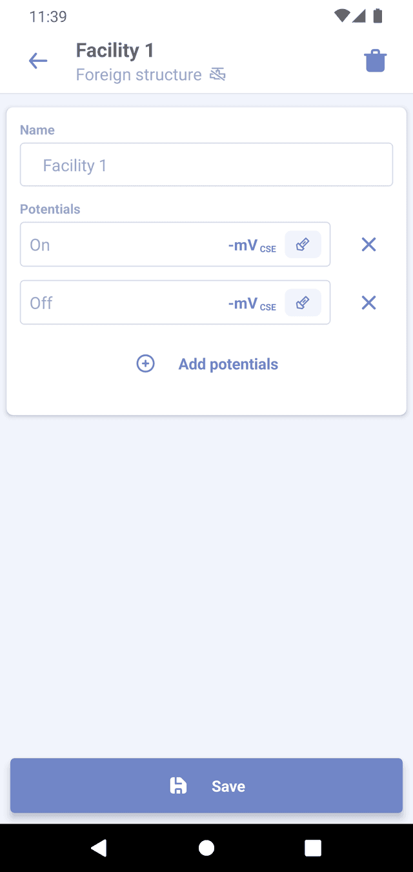Tap the -mV CSE unit in the On row

(252, 245)
